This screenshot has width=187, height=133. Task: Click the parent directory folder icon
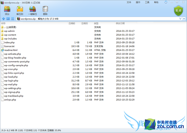point(2,27)
